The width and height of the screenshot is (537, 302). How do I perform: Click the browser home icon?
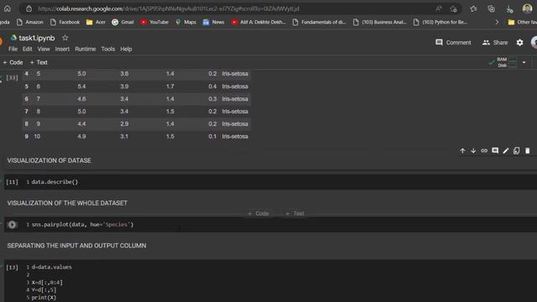(x=8, y=8)
